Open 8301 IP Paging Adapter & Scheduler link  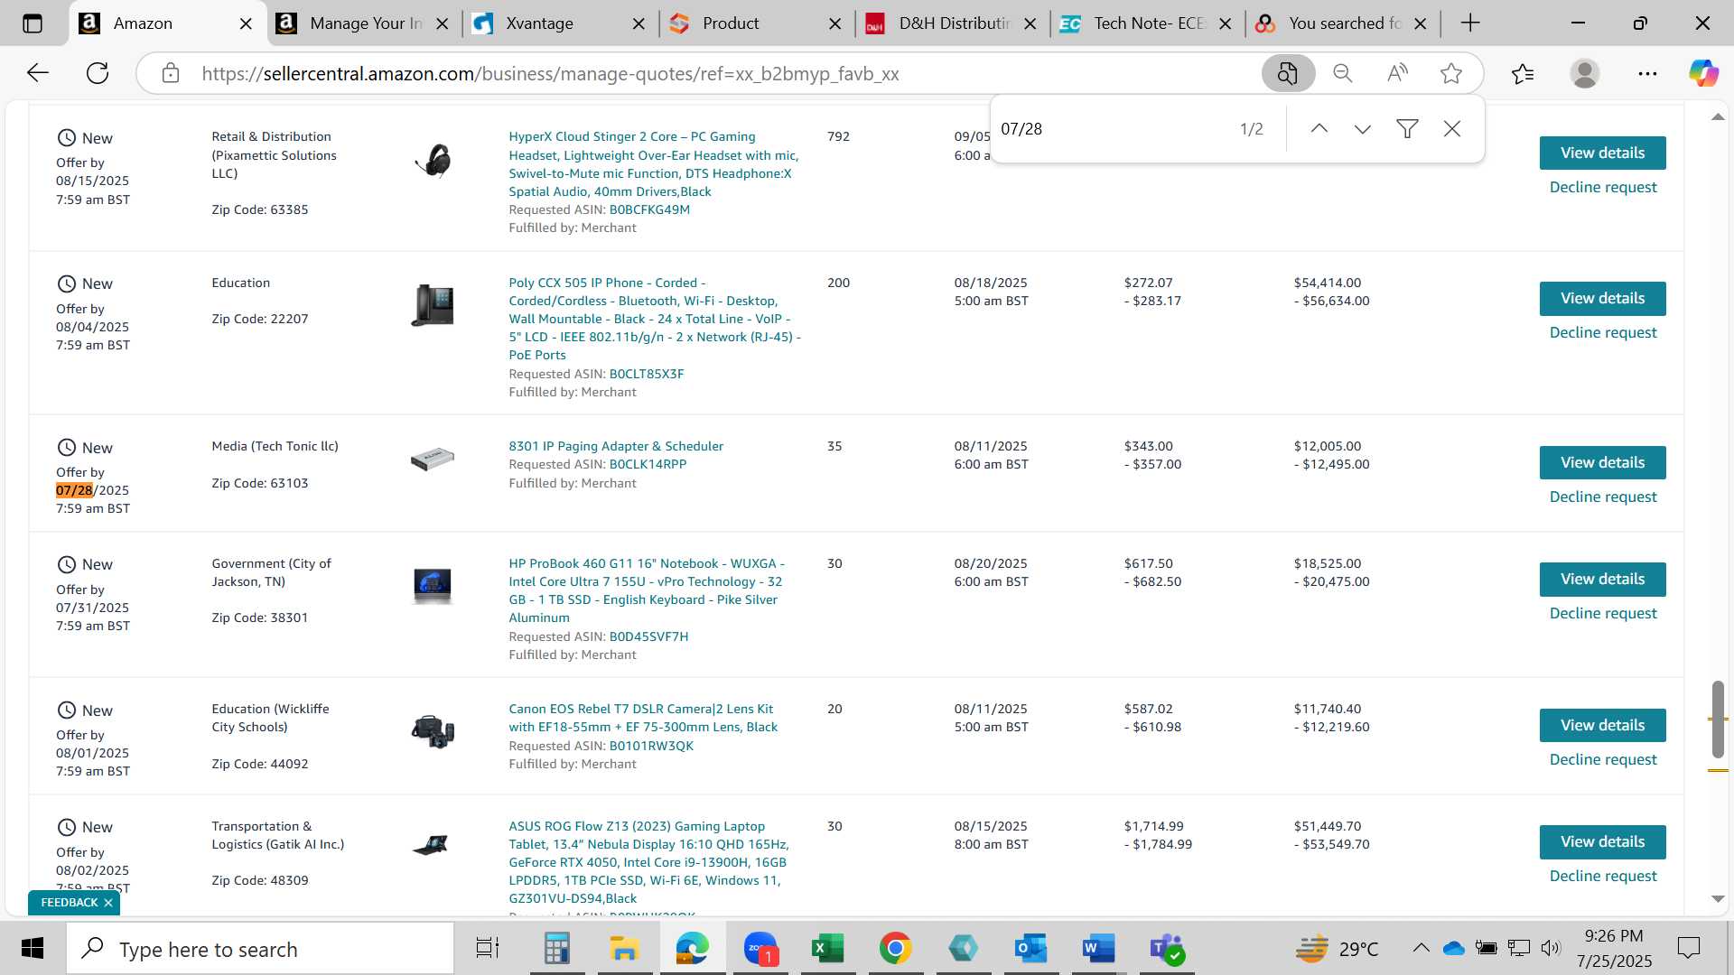(x=616, y=446)
